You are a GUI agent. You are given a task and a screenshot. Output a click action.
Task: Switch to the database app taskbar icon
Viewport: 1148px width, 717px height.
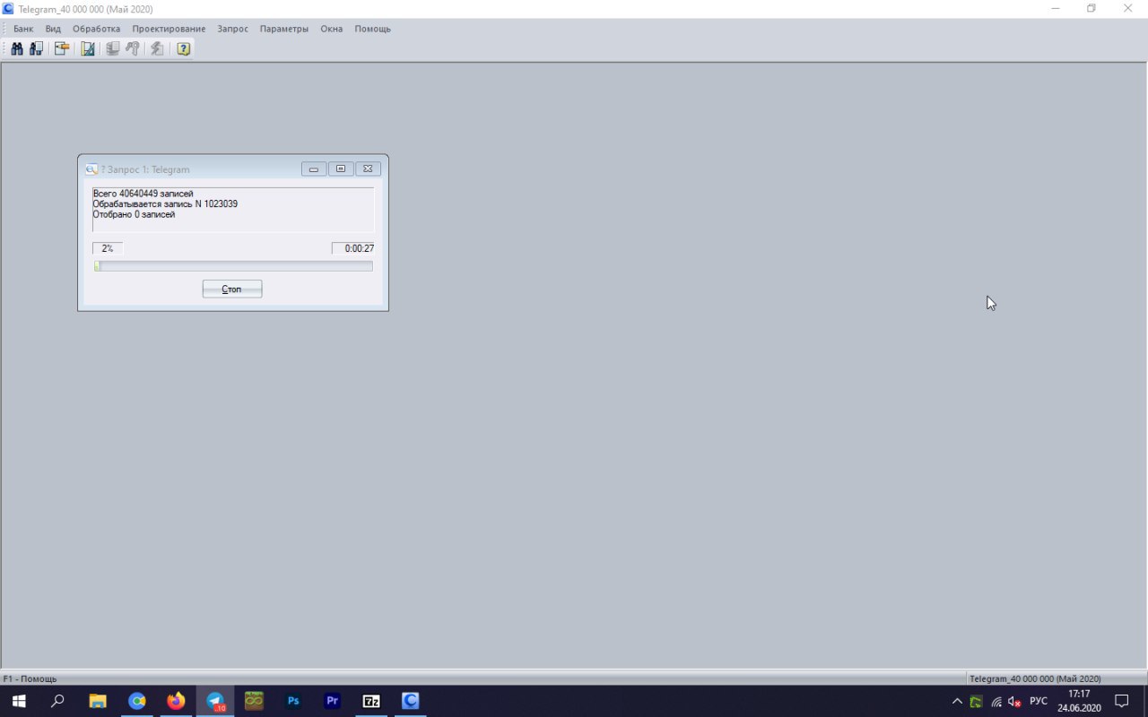[x=411, y=701]
